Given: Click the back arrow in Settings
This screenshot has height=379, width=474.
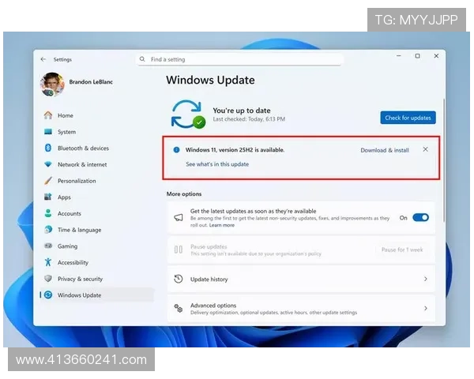Looking at the screenshot, I should pos(43,59).
